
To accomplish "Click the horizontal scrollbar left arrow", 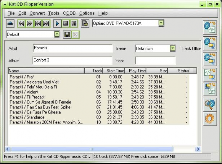I will [x=7, y=149].
